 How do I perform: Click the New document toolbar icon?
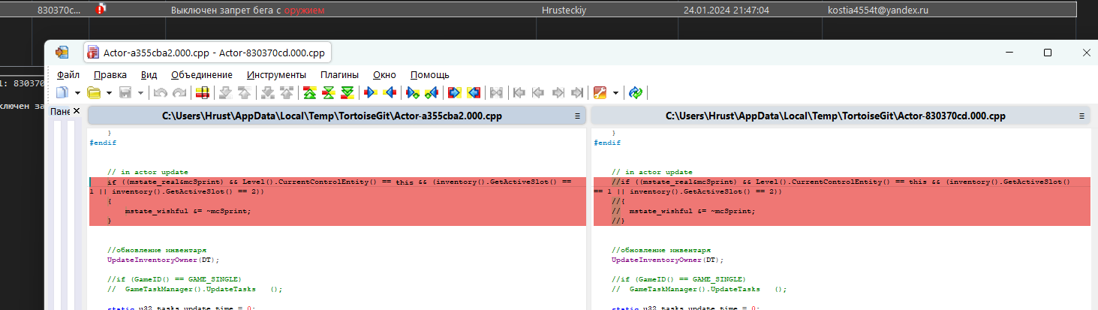click(63, 92)
